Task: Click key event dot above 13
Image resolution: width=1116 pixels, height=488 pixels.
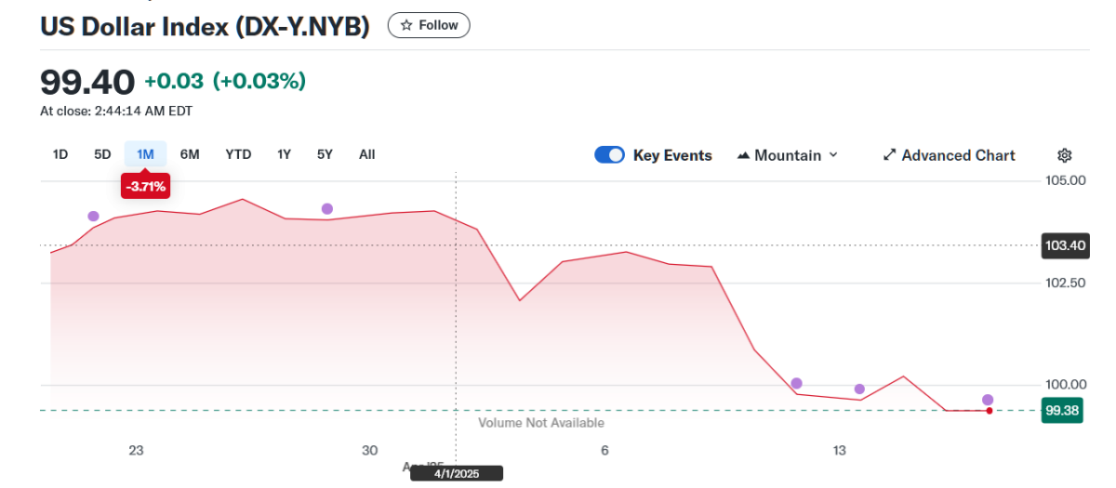Action: (859, 389)
